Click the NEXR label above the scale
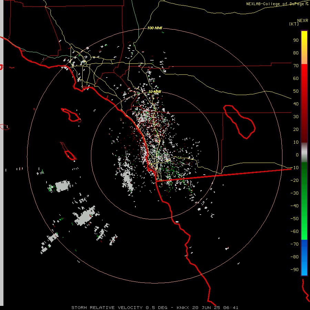Image resolution: width=310 pixels, height=310 pixels. (303, 21)
